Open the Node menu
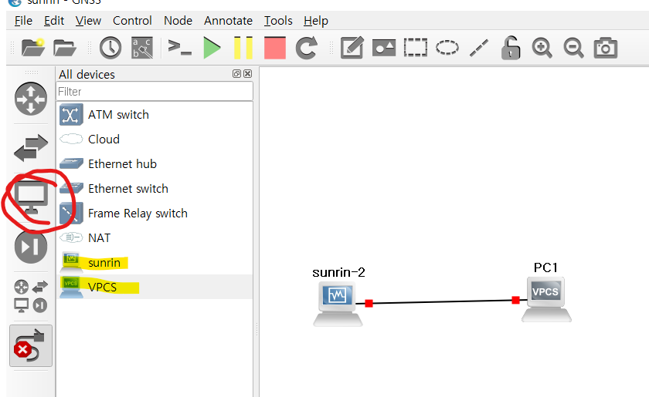649x397 pixels. (x=178, y=21)
